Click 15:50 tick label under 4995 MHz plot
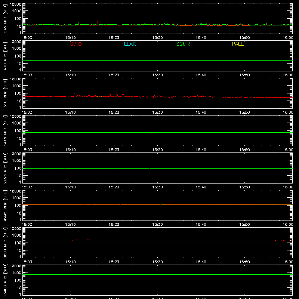Screen dimensions: 299x299 244,225
